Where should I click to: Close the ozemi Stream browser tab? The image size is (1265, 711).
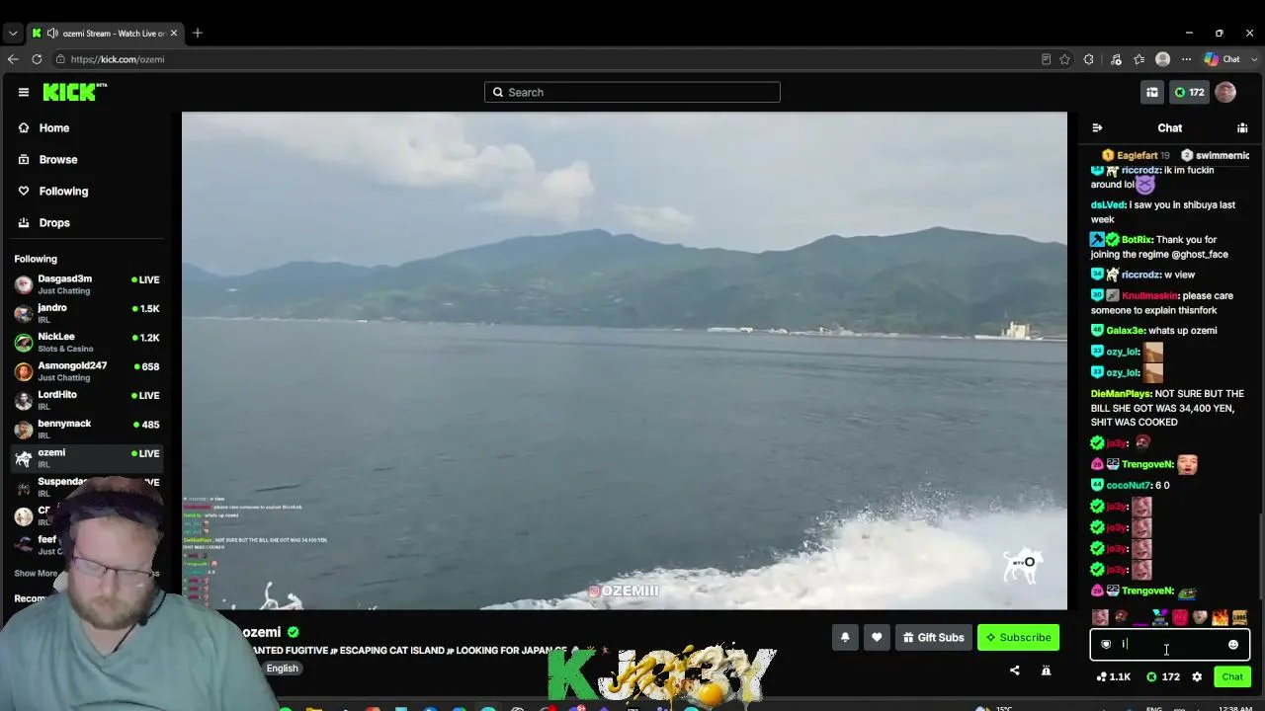(174, 33)
